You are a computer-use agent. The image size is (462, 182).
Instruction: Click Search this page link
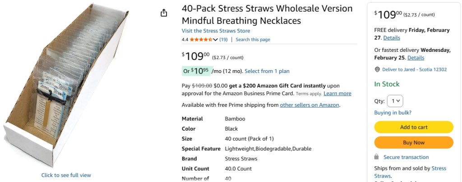(x=253, y=40)
